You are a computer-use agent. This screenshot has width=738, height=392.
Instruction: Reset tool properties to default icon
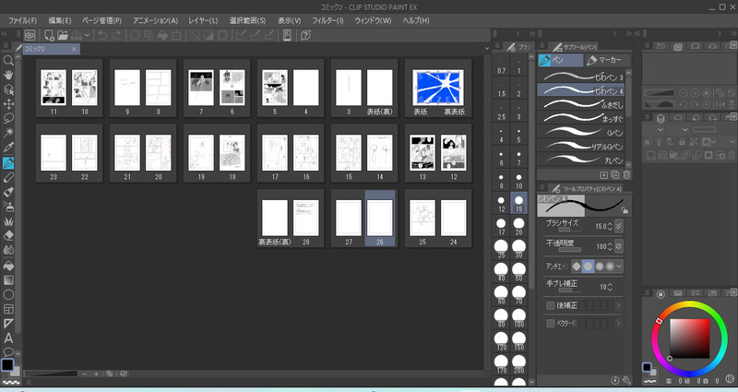pyautogui.click(x=615, y=380)
